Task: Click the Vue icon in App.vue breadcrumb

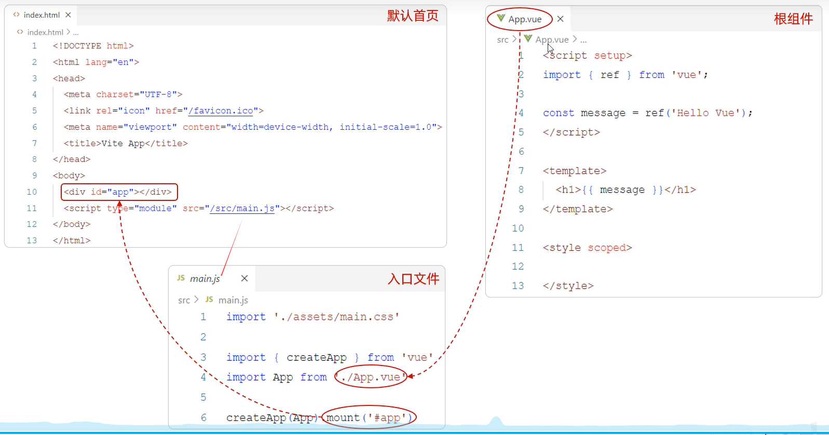Action: tap(528, 39)
